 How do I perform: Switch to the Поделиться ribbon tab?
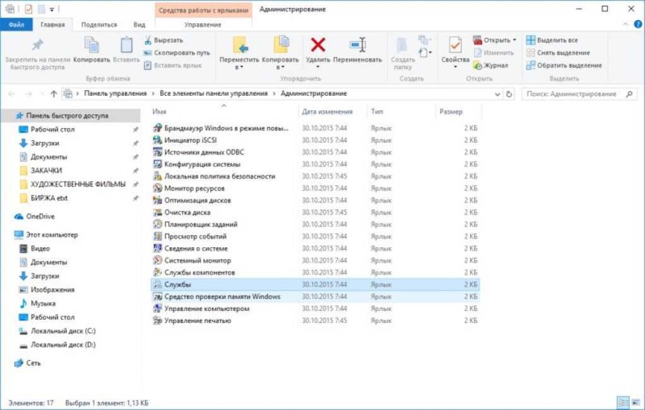point(99,25)
